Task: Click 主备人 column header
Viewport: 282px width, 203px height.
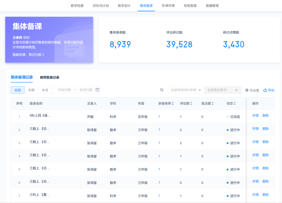Action: pyautogui.click(x=92, y=103)
